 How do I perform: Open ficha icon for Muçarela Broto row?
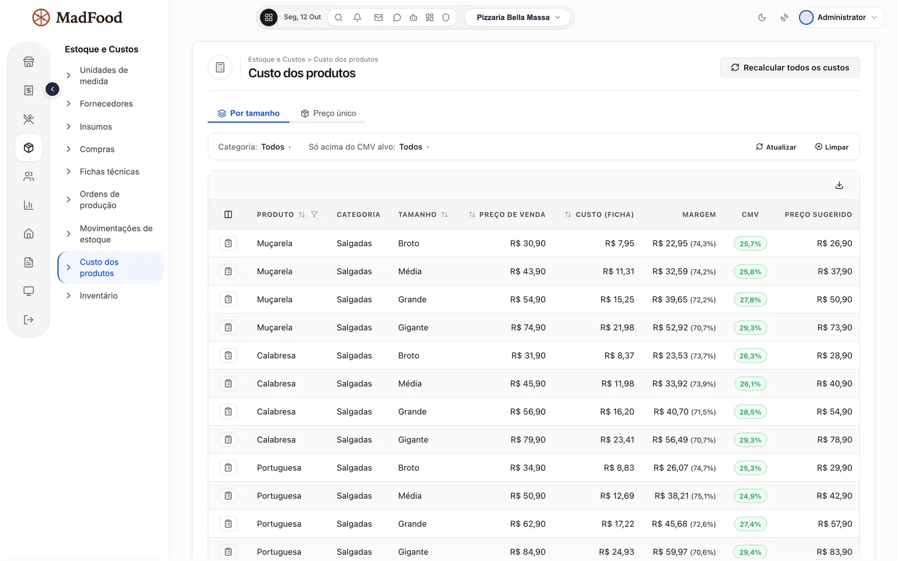pos(228,243)
